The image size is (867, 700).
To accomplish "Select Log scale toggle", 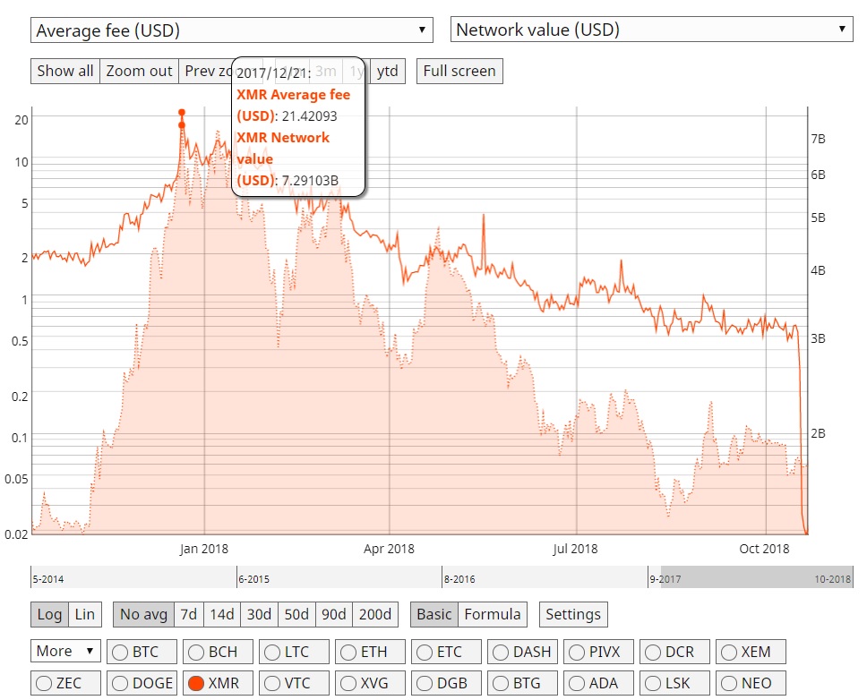I will click(x=50, y=614).
